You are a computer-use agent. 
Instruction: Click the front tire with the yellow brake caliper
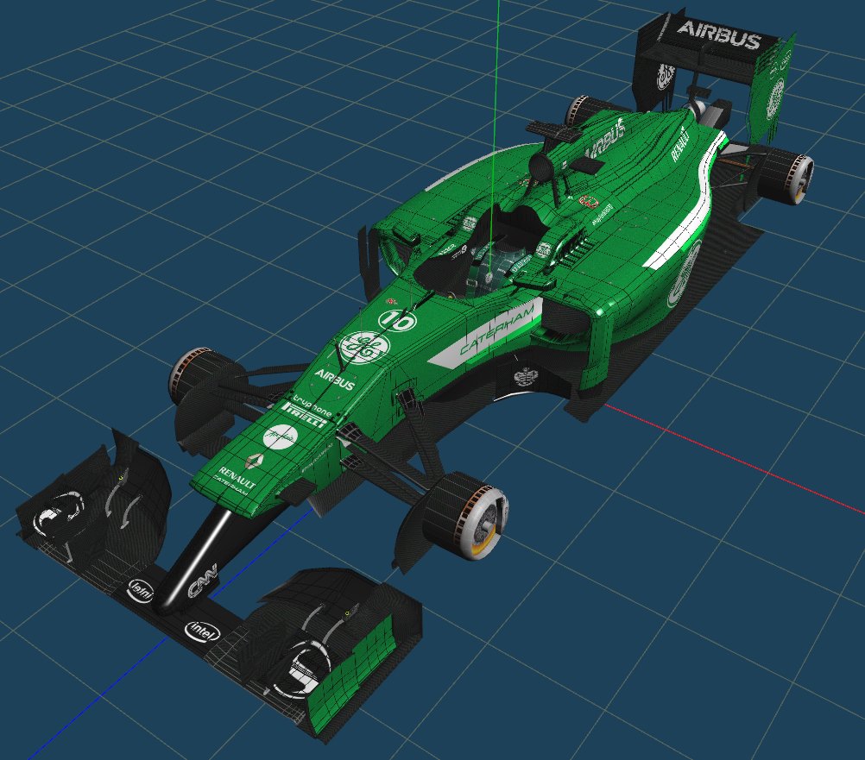tap(469, 514)
